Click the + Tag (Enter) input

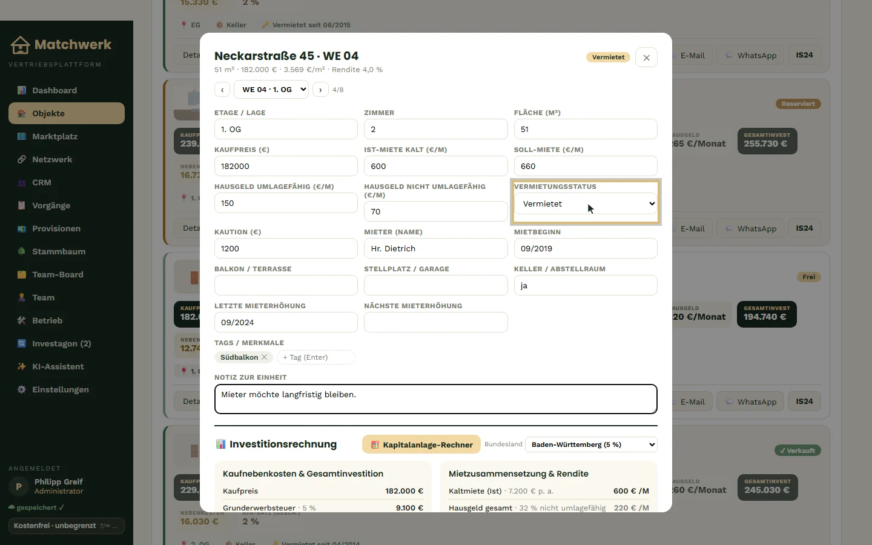315,357
